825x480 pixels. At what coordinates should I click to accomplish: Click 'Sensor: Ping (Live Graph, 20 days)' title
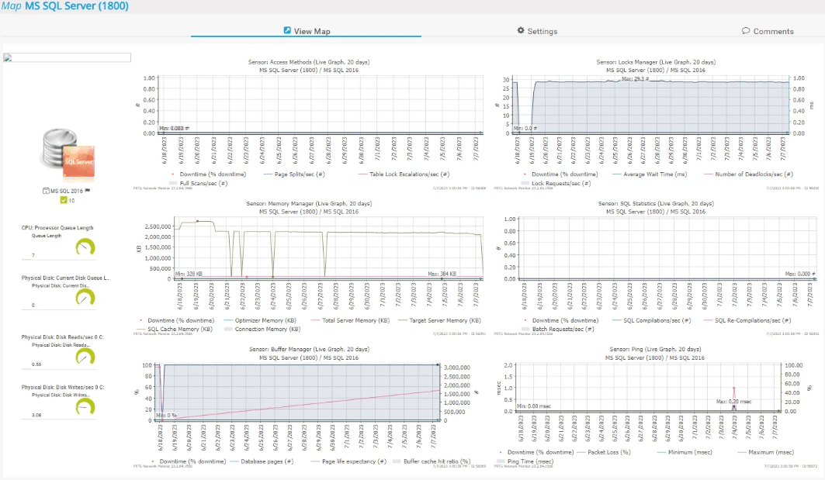tap(655, 349)
